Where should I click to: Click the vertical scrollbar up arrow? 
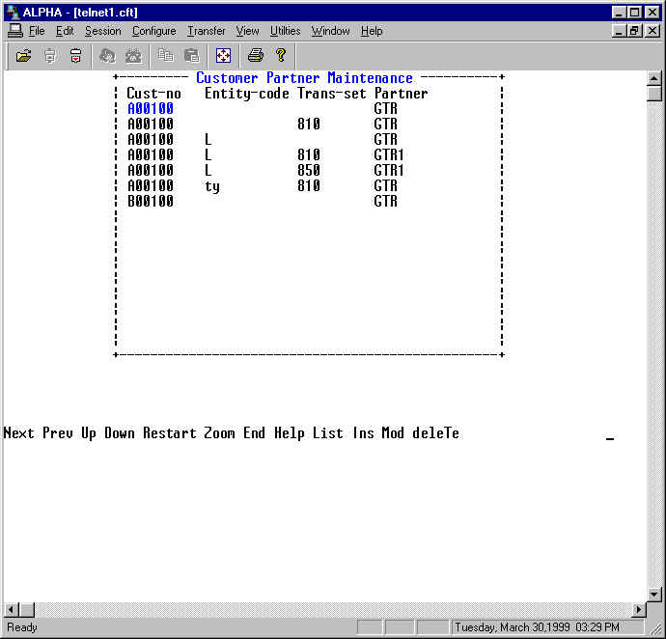[x=654, y=78]
